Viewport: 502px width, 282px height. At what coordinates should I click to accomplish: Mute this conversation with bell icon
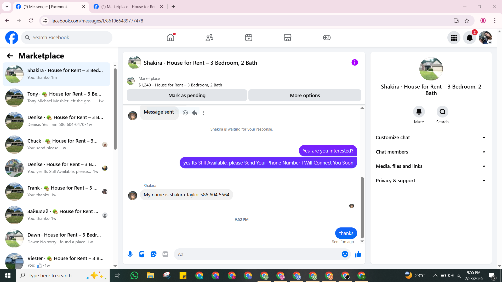tap(419, 112)
